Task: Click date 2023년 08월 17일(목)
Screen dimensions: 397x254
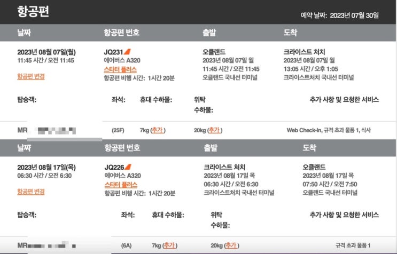Action: coord(46,168)
